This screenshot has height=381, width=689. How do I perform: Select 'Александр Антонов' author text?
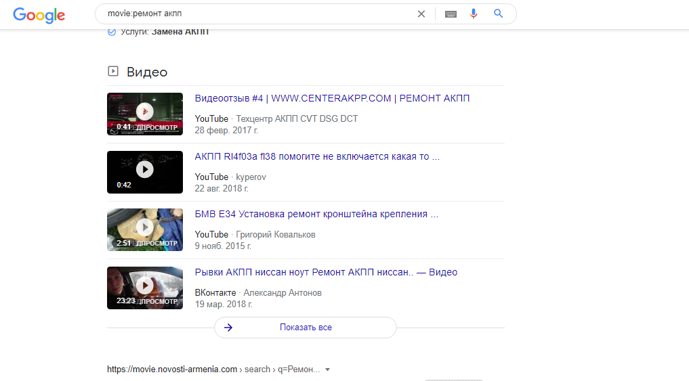pyautogui.click(x=283, y=293)
